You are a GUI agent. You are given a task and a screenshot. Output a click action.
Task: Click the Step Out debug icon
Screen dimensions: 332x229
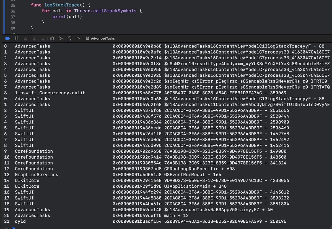(x=43, y=38)
